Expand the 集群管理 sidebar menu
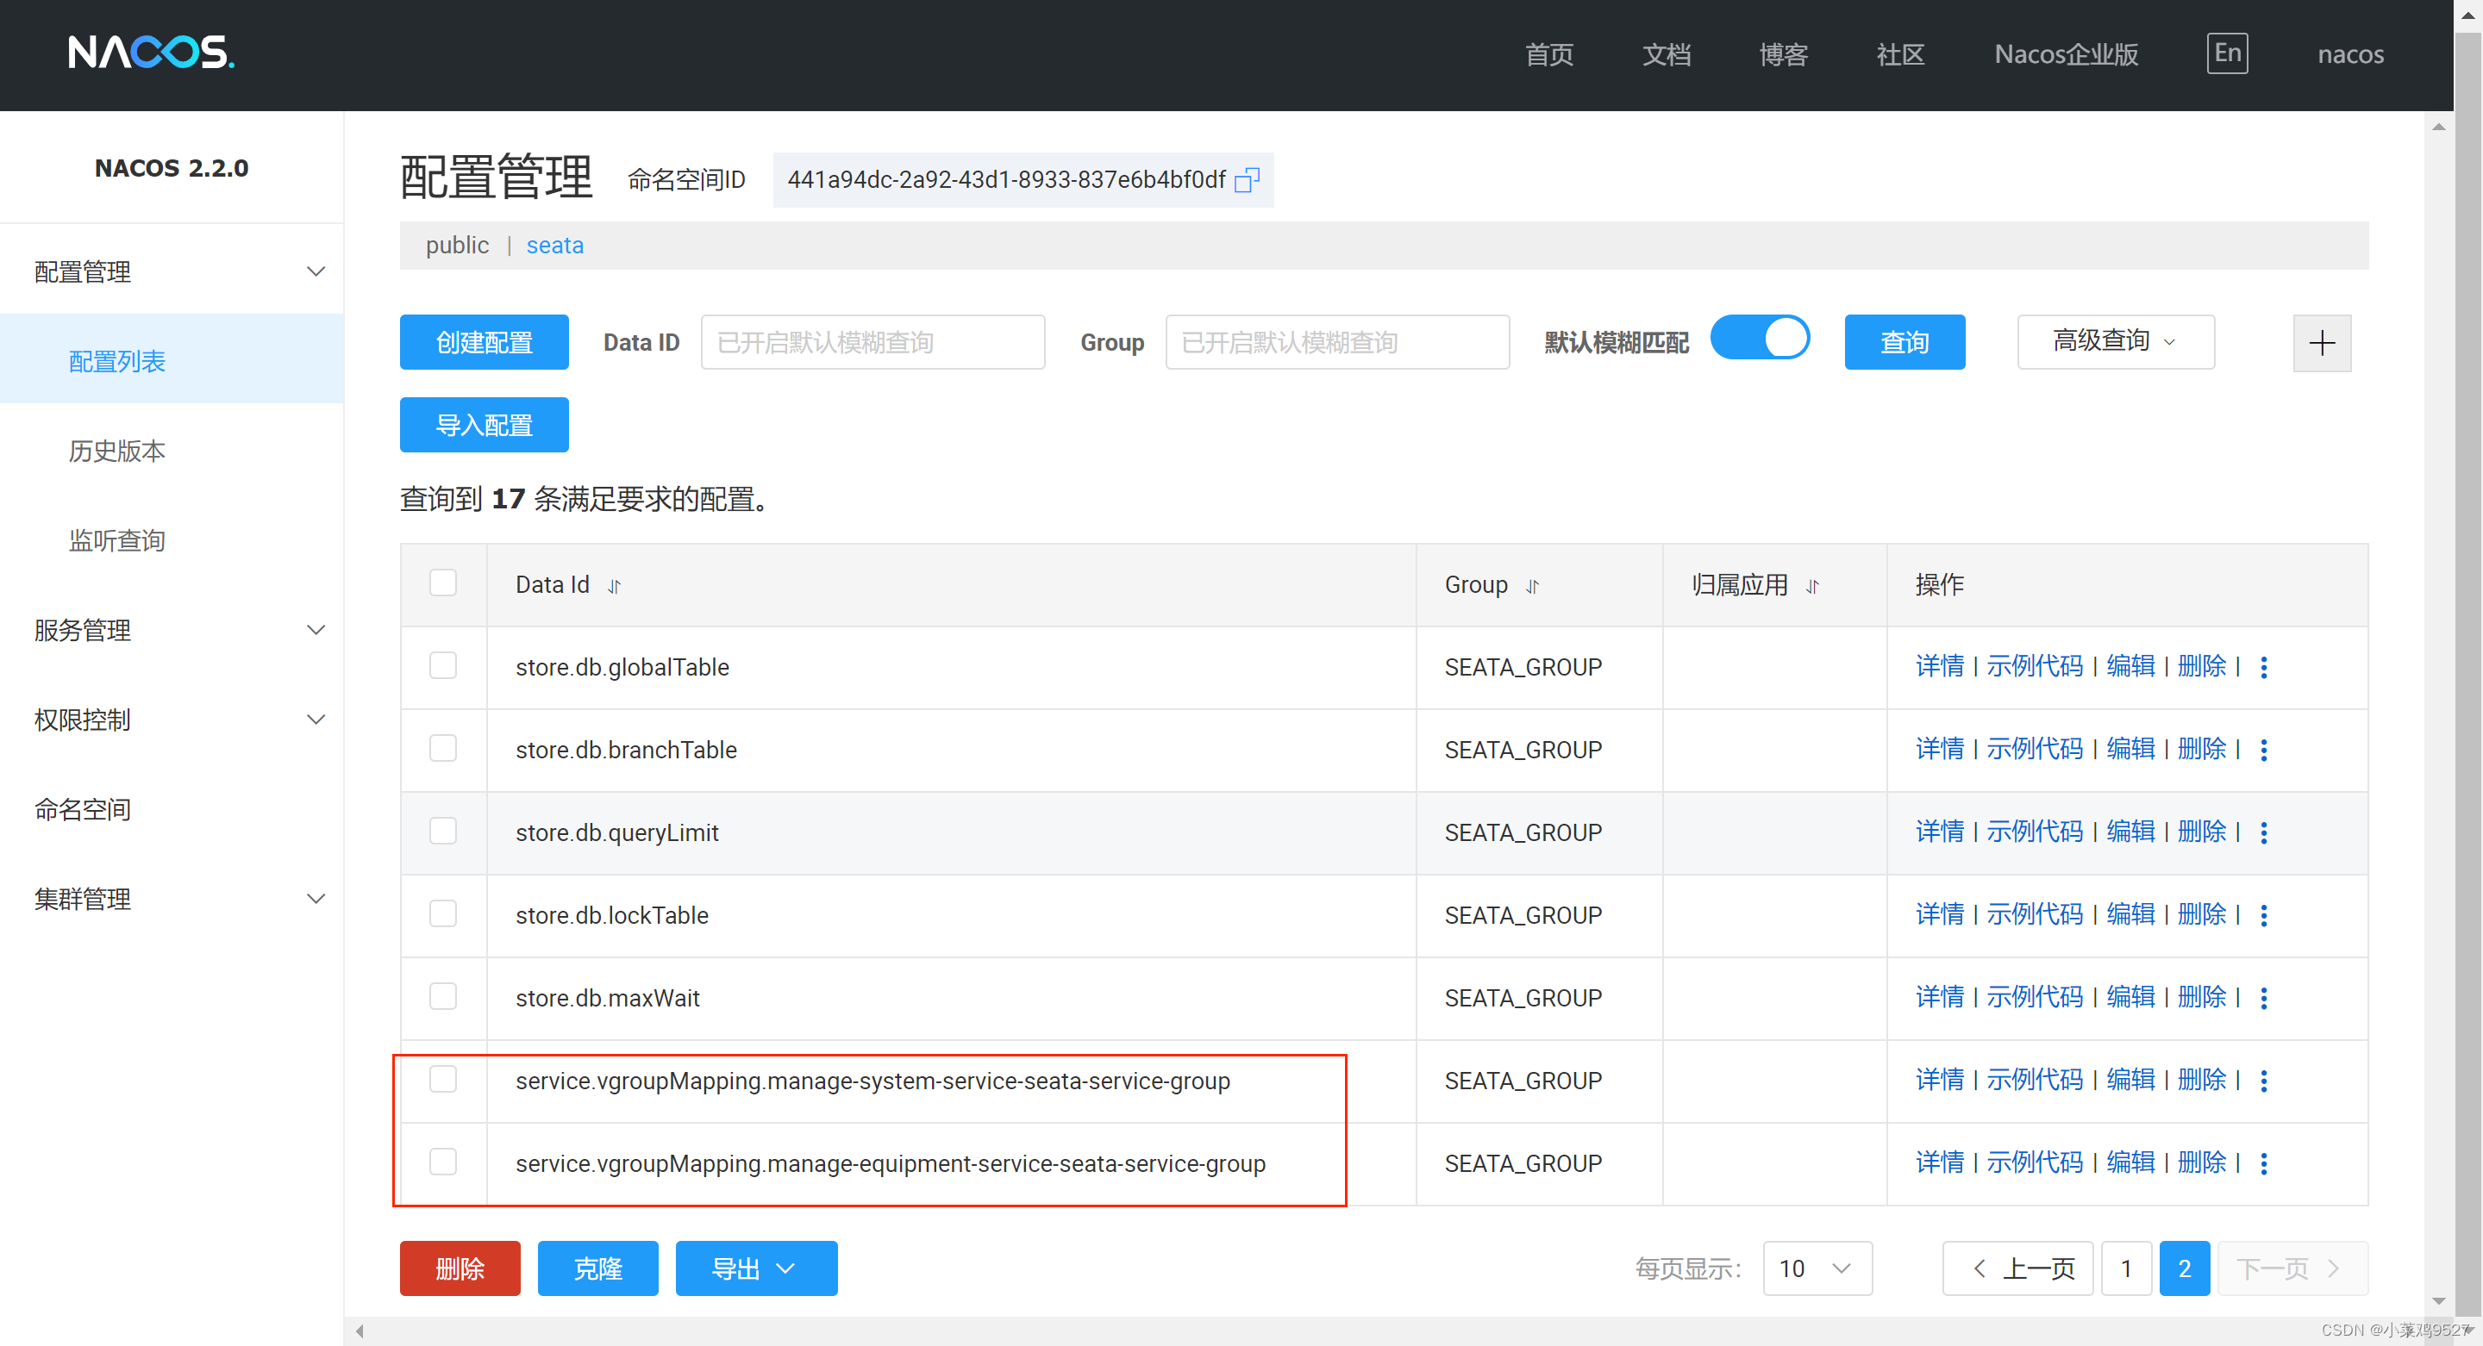Screen dimensions: 2483x1346 point(172,899)
